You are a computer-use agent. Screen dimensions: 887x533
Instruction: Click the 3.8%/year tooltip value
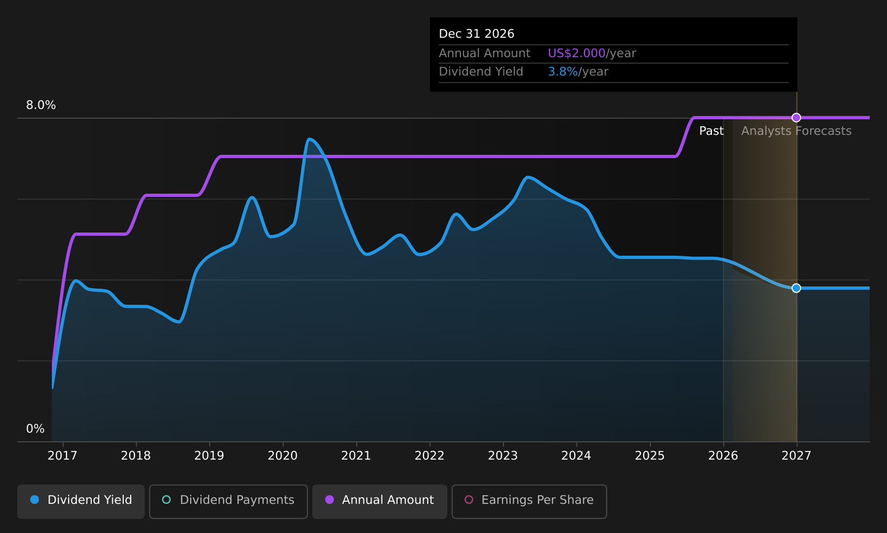pyautogui.click(x=578, y=72)
